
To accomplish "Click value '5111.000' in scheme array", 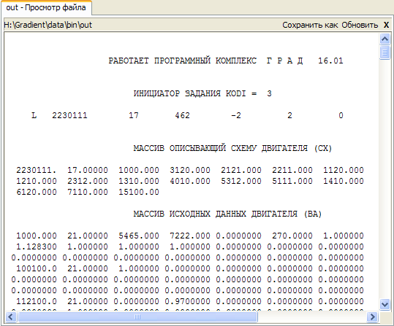I will click(x=292, y=181).
